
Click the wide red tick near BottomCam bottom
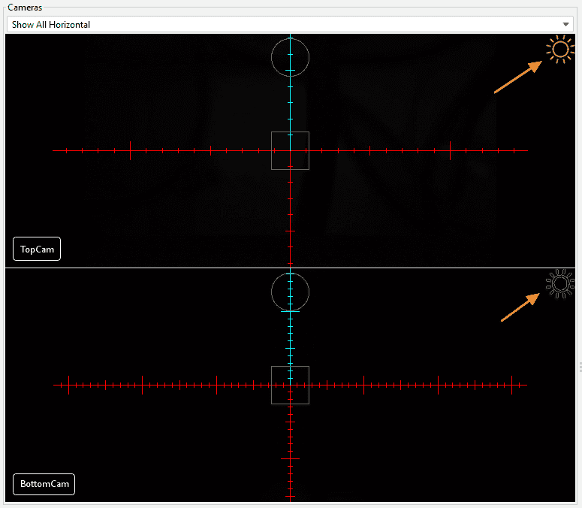(290, 458)
